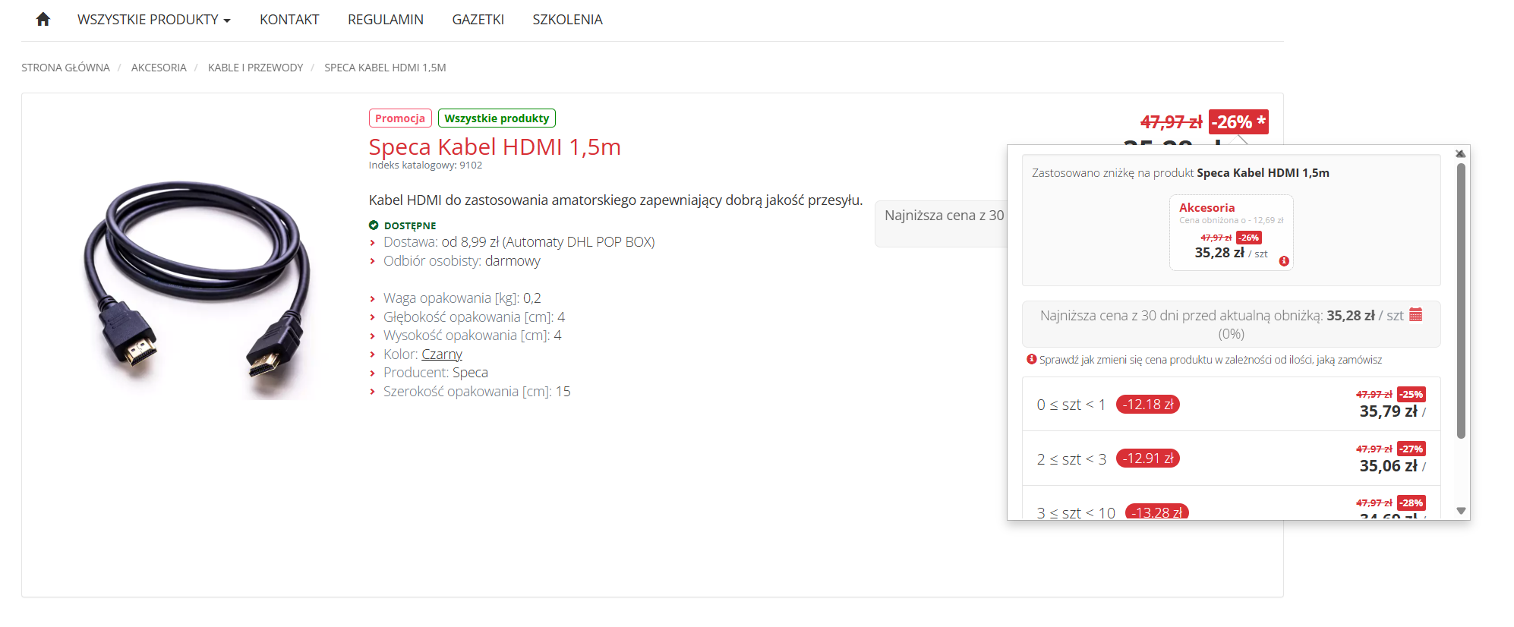Click 'Wysokość opakowania [cm]: 4' specification
This screenshot has height=627, width=1514.
472,336
